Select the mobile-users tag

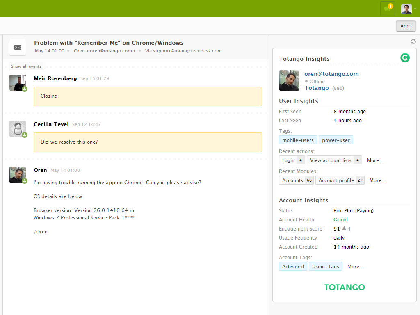click(298, 140)
